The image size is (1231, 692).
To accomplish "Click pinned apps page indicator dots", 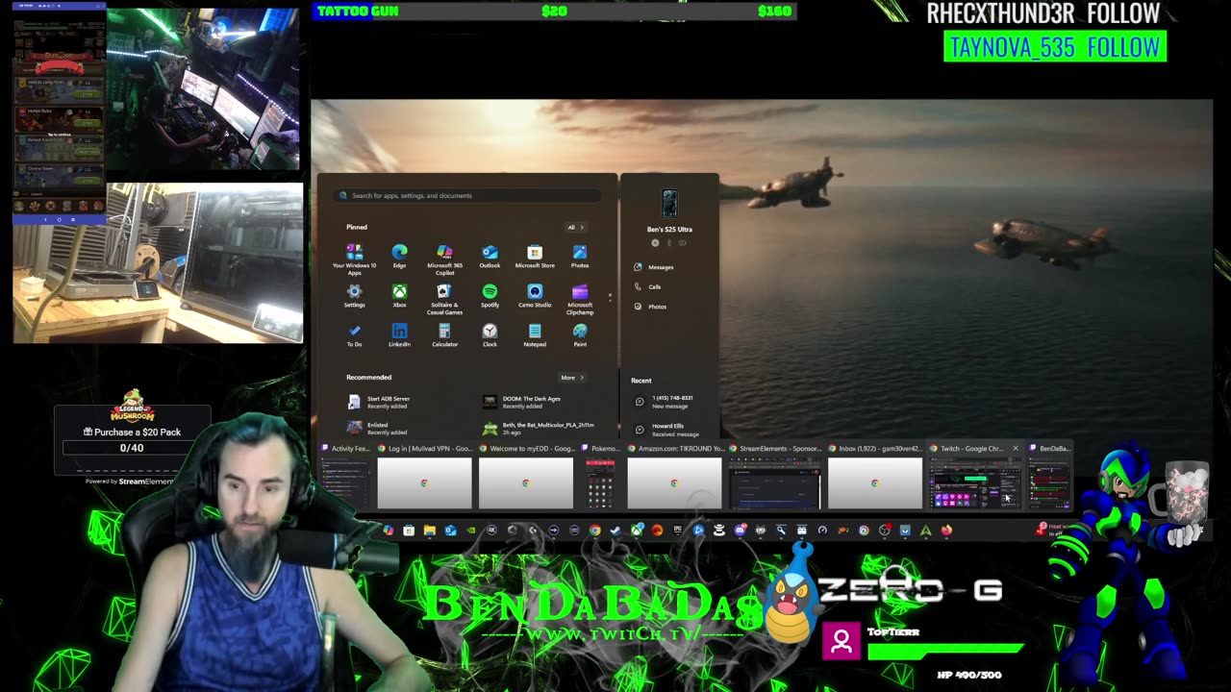I will 610,296.
